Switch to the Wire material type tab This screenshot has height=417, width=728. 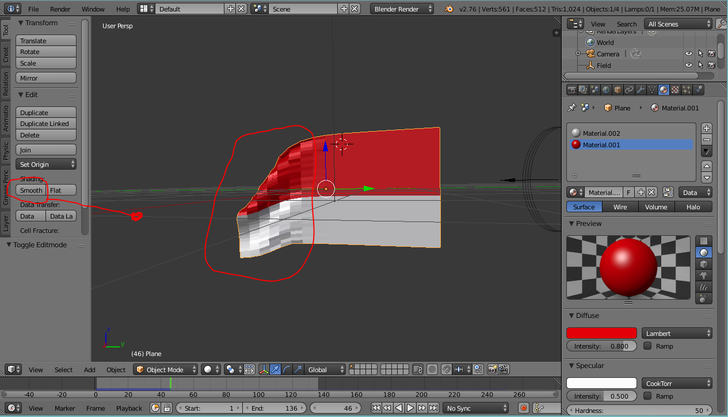pos(620,206)
